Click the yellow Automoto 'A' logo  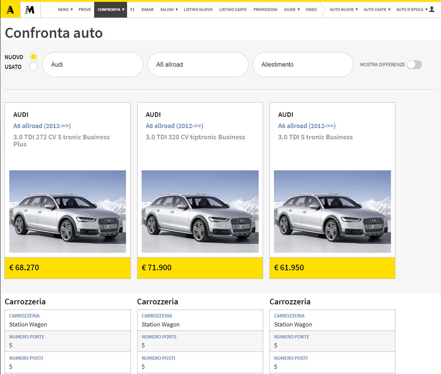tap(10, 10)
